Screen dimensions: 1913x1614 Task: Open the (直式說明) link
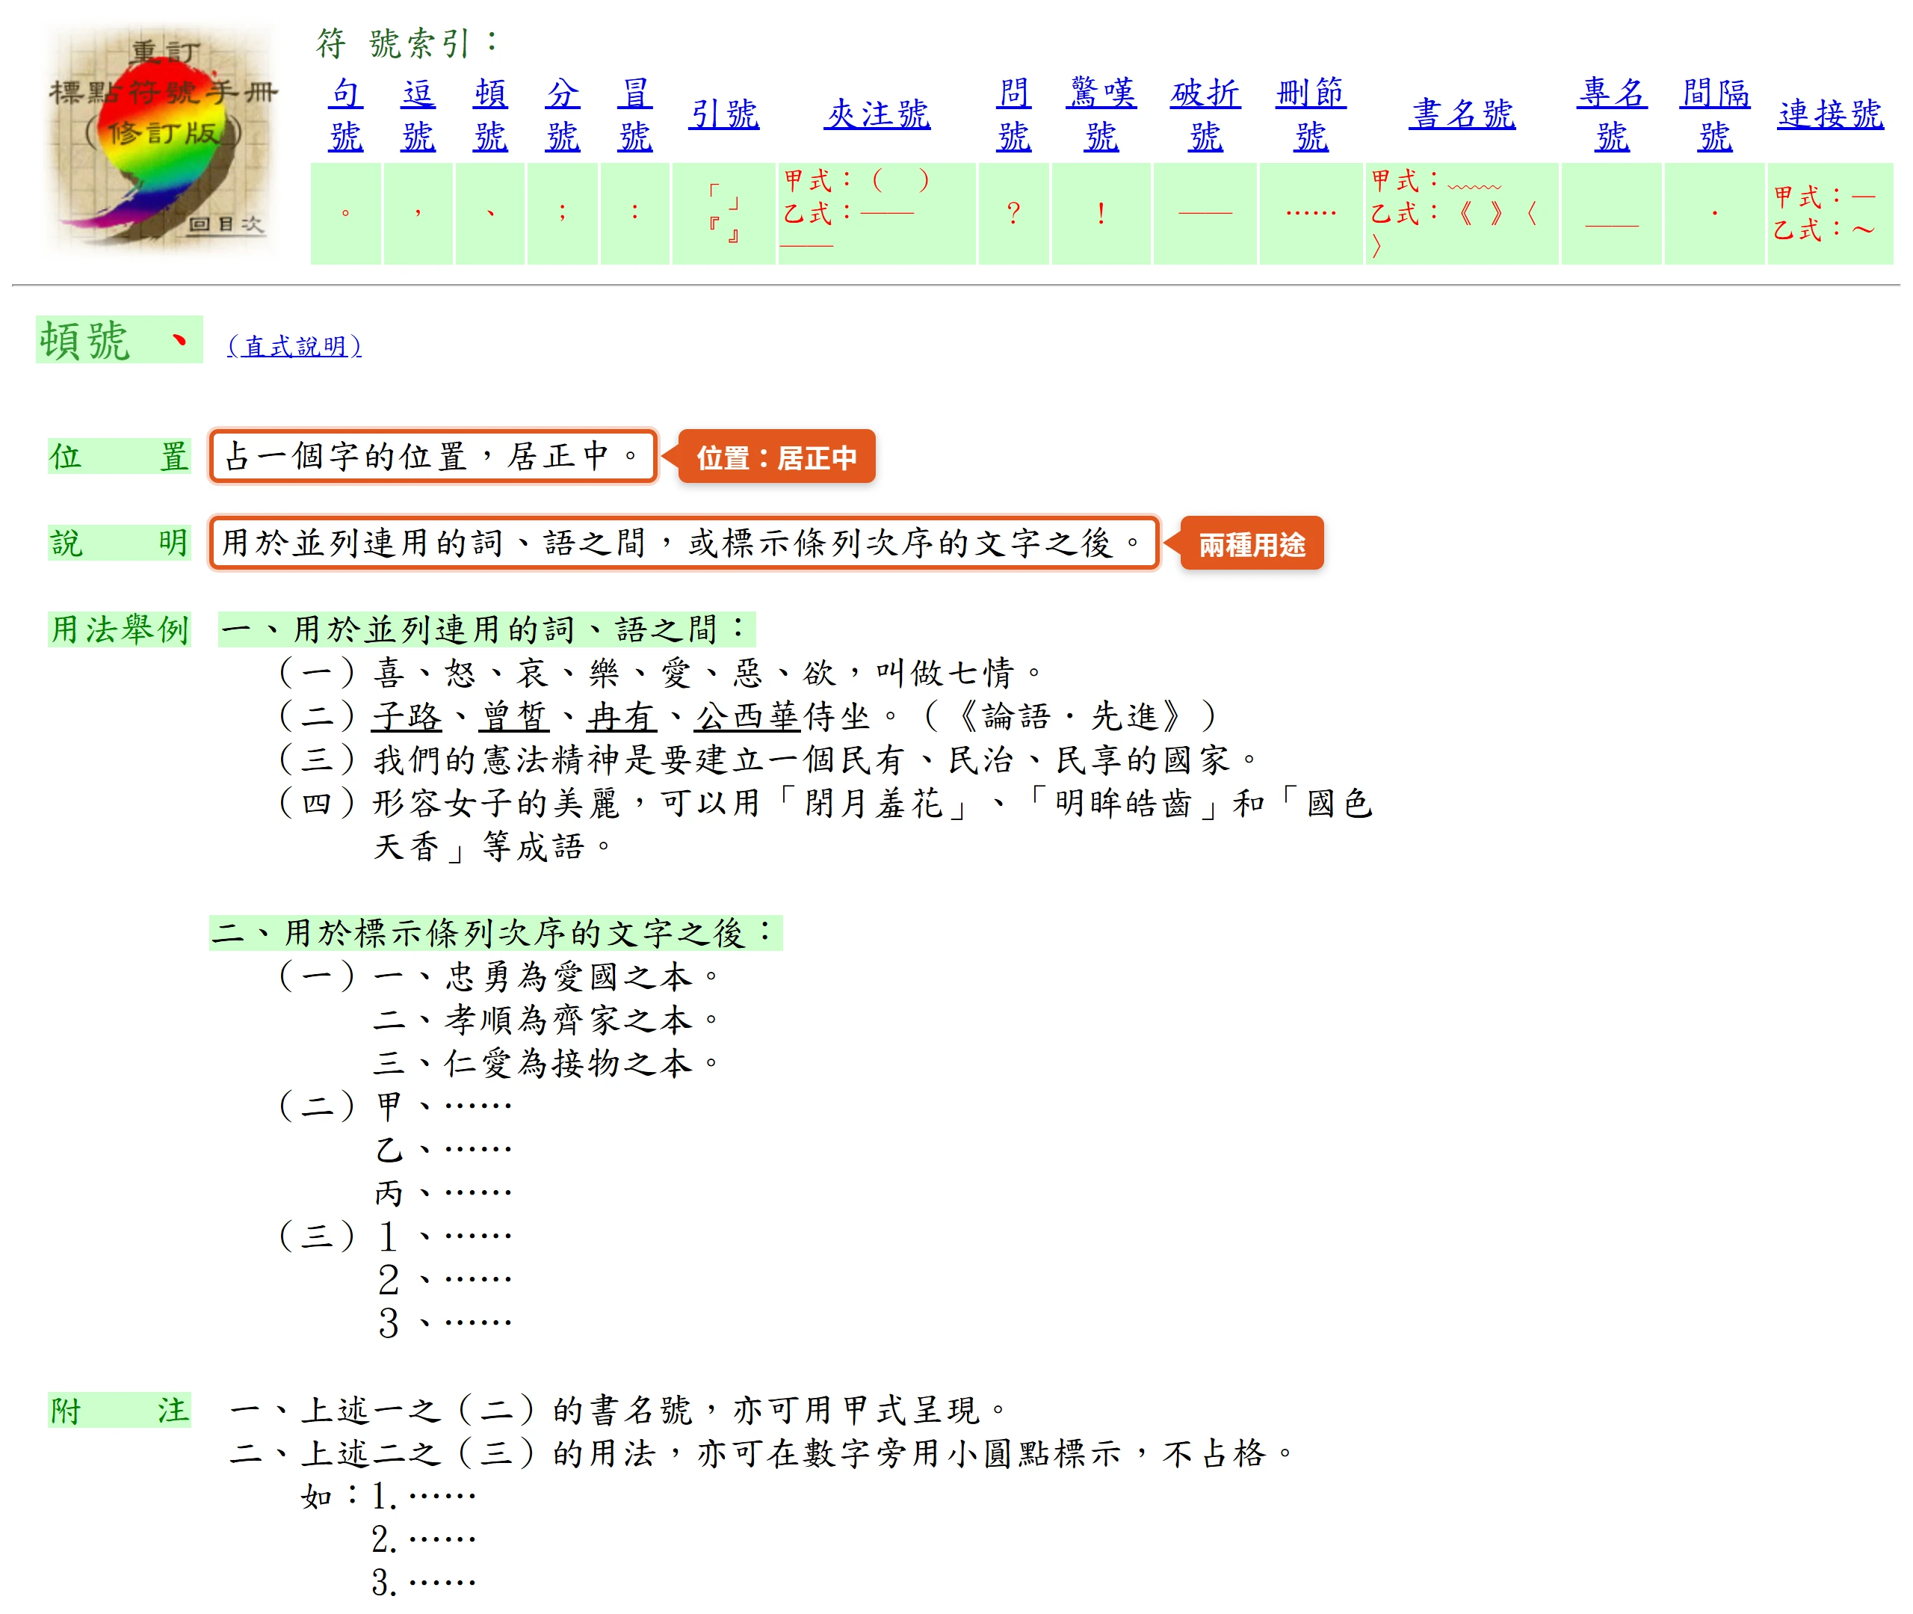click(294, 346)
